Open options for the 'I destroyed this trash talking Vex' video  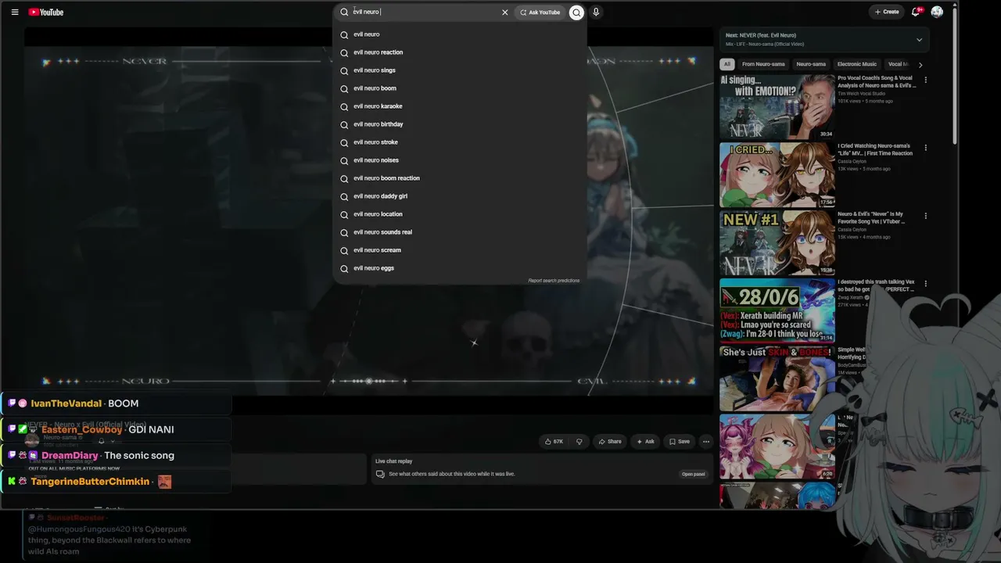pos(925,284)
